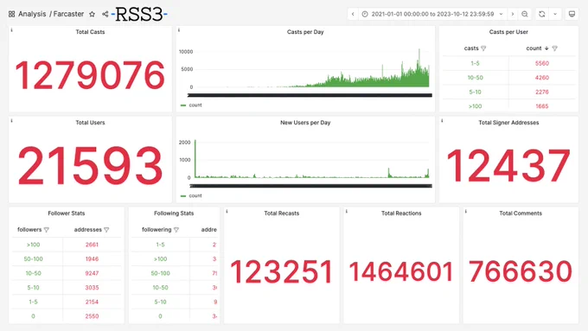This screenshot has height=331, width=588.
Task: Show info for Total Signer Addresses panel
Action: (442, 121)
